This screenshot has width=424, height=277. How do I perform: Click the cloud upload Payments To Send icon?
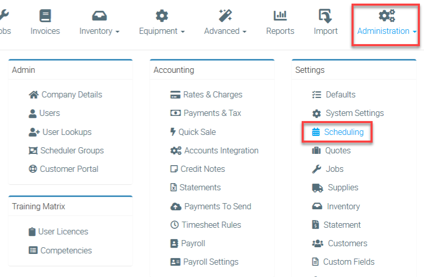[x=175, y=206]
